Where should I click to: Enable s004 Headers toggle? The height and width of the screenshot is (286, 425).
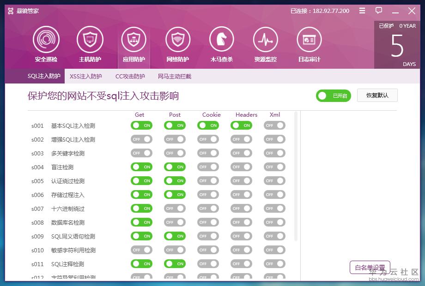tap(241, 167)
